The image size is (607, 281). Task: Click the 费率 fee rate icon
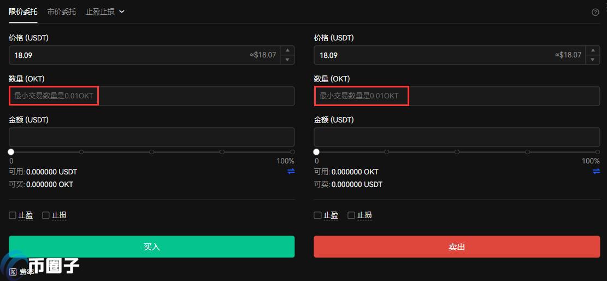point(13,271)
